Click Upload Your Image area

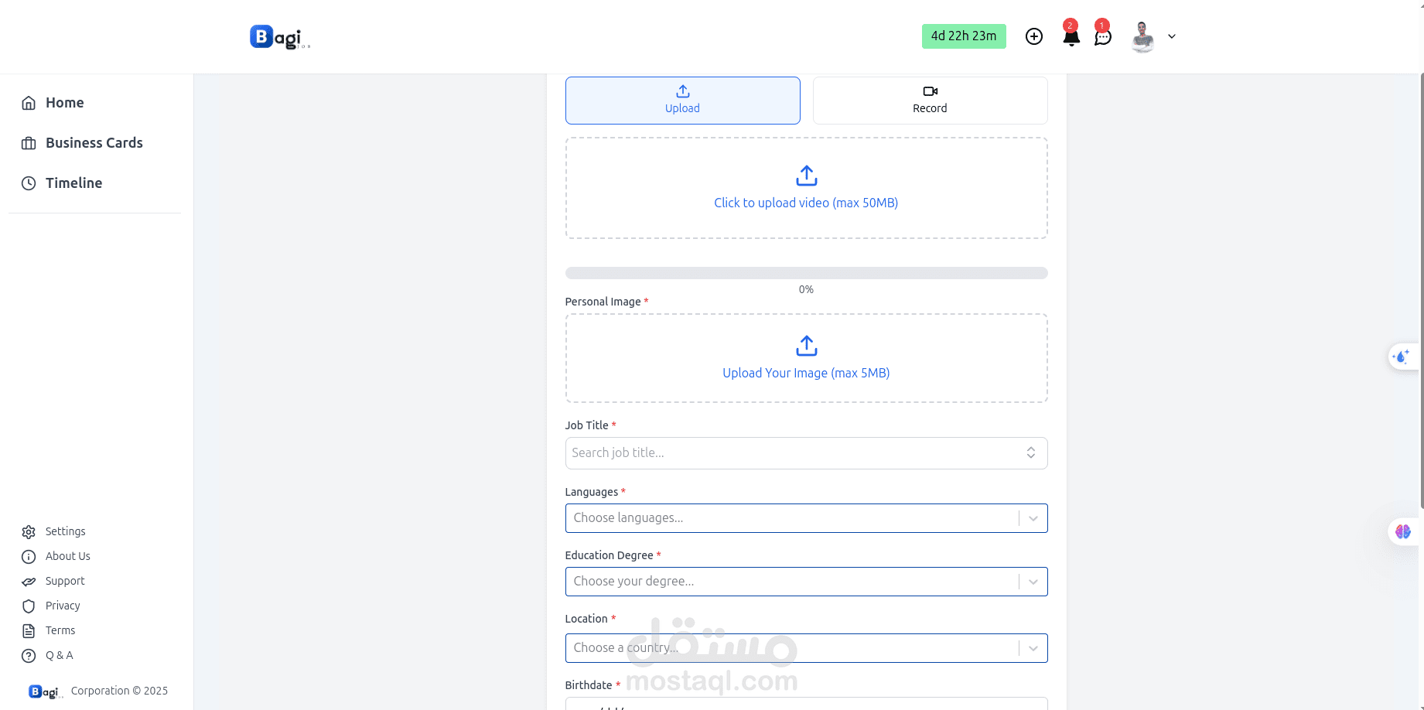click(x=806, y=358)
